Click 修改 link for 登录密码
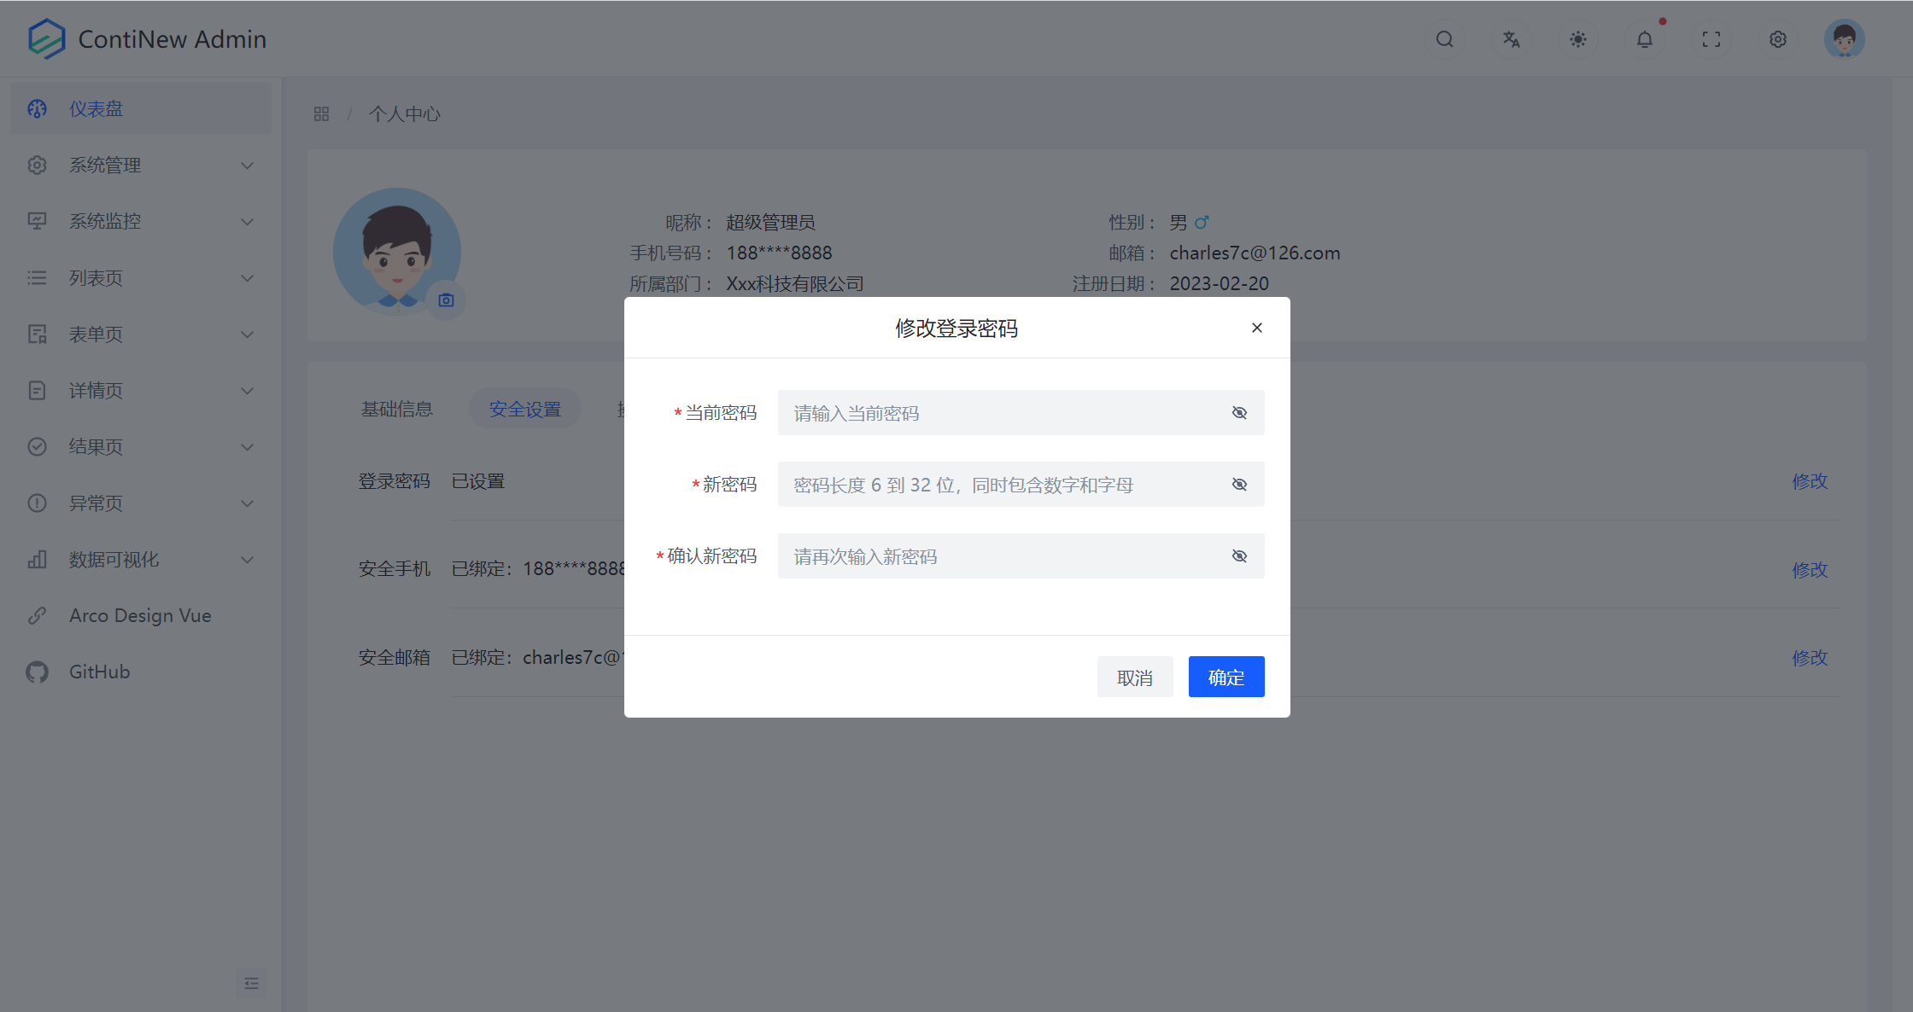The height and width of the screenshot is (1012, 1913). tap(1810, 480)
